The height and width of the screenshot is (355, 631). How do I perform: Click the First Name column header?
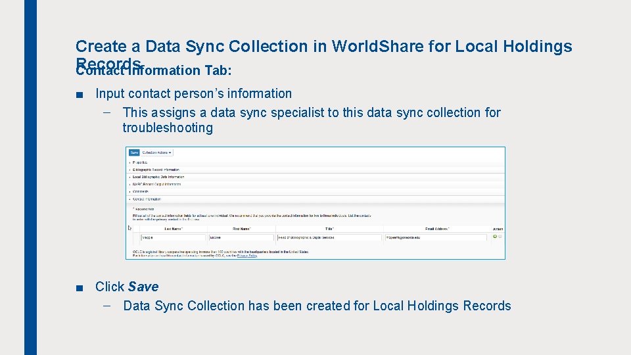tap(241, 229)
